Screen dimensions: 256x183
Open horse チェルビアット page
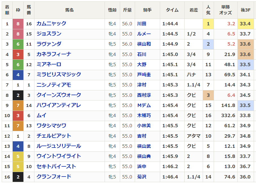54,136
